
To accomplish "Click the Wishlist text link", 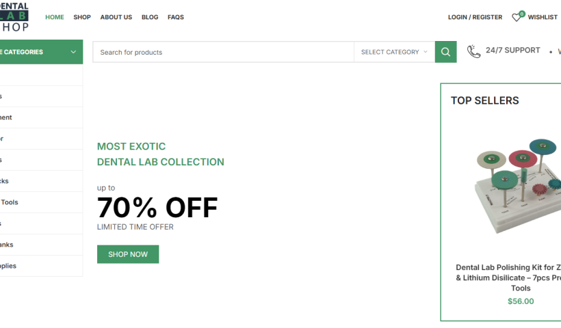I will click(x=543, y=17).
